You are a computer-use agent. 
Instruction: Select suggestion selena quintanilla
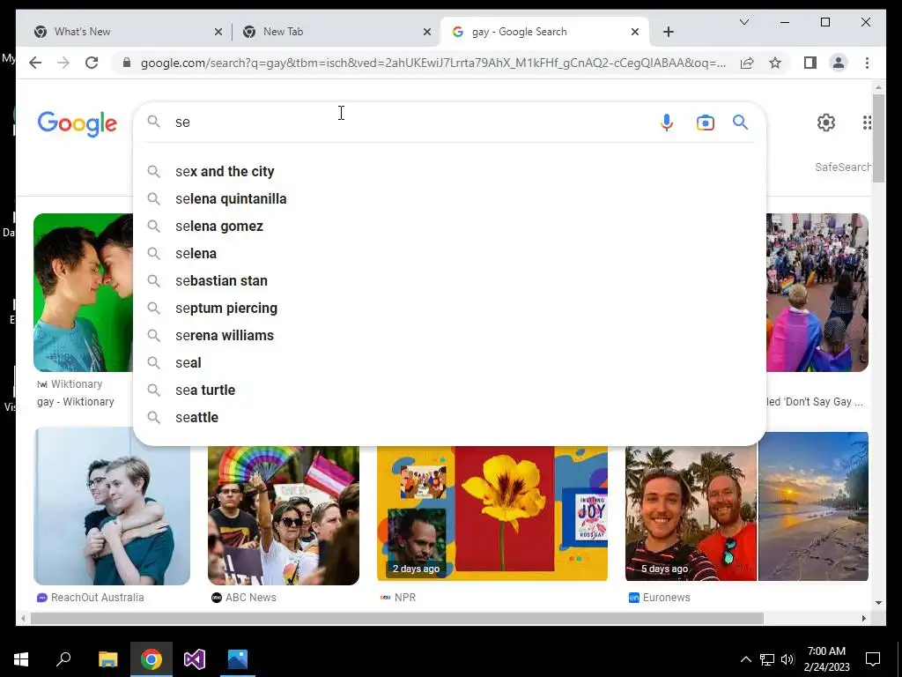(449, 198)
